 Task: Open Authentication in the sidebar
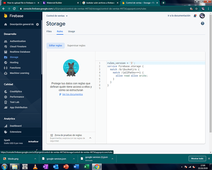(x=17, y=41)
